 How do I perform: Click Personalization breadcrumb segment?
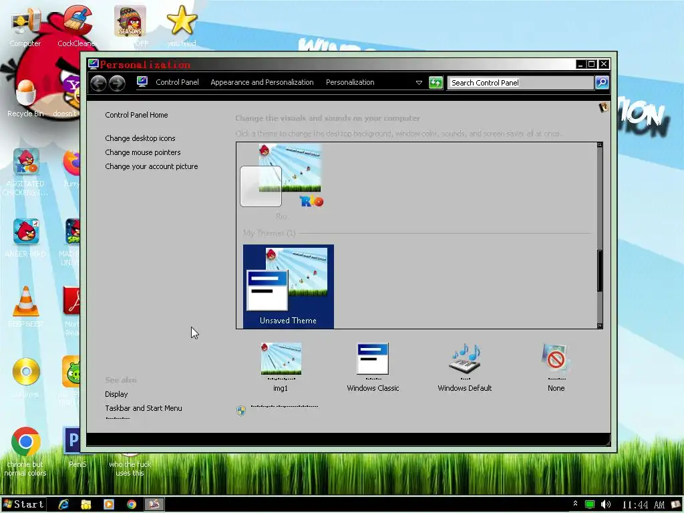pyautogui.click(x=350, y=82)
